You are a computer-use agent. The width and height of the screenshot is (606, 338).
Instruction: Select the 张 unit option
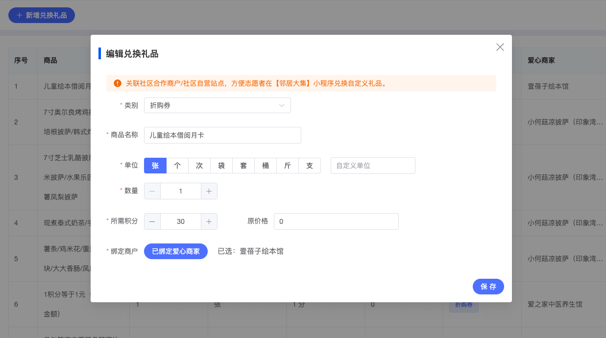155,166
